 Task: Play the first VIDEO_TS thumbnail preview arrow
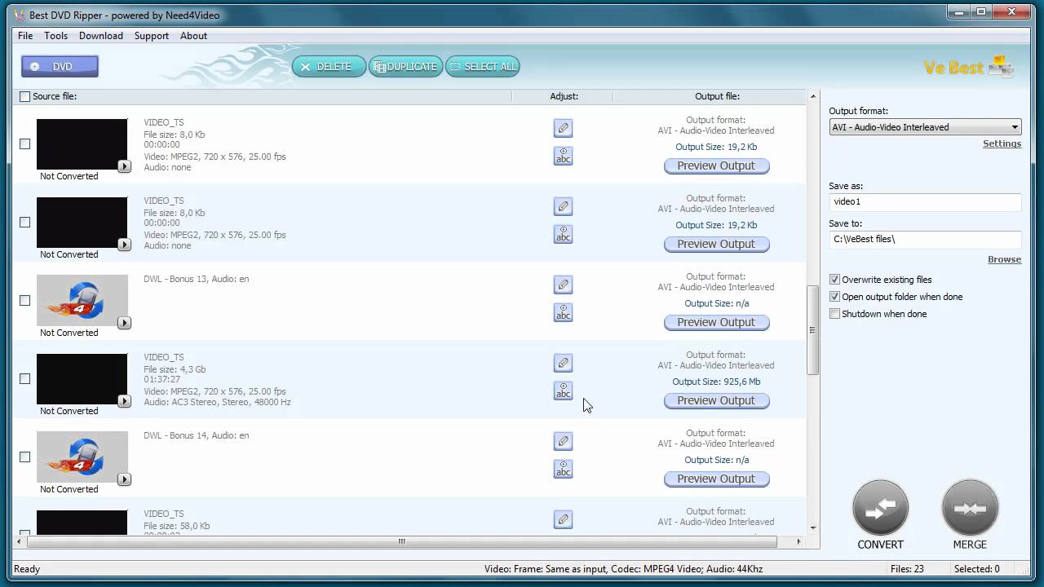point(124,166)
